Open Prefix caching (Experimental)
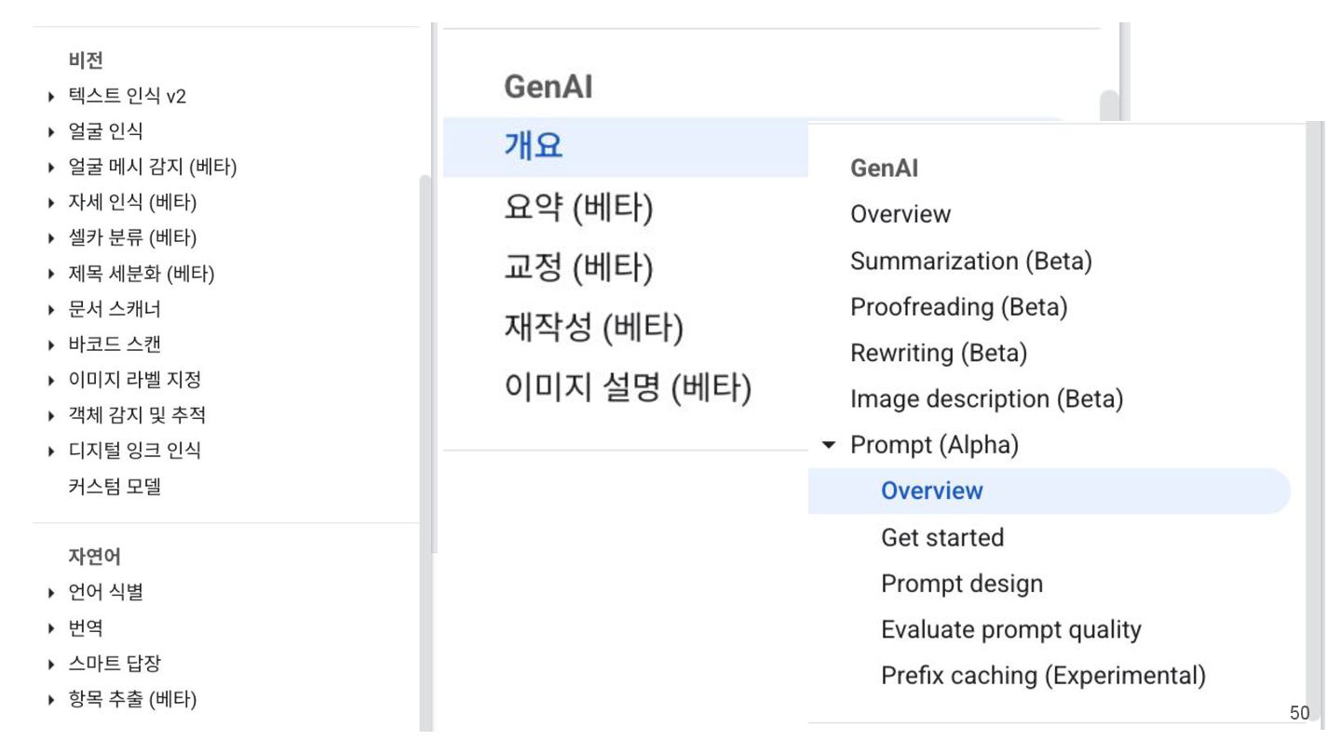The image size is (1341, 754). coord(1042,675)
